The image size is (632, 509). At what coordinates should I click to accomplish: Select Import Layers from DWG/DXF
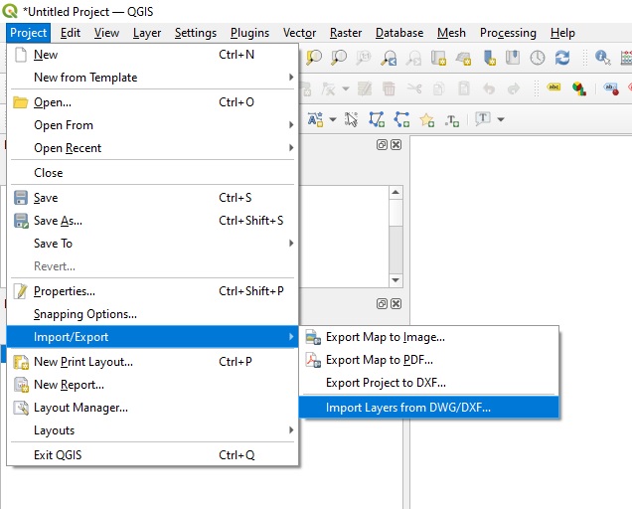point(407,408)
